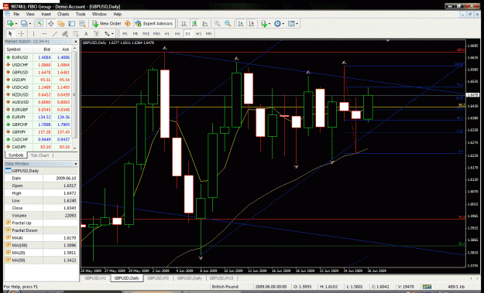Switch chart to Bar Chart icon
Screen dimensions: 484x293
click(x=184, y=23)
